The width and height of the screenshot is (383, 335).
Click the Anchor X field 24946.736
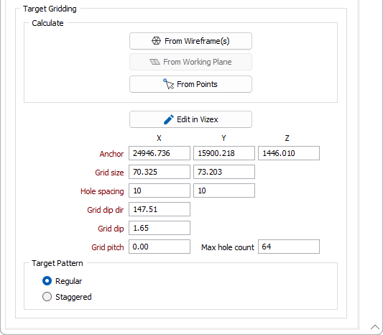click(160, 153)
